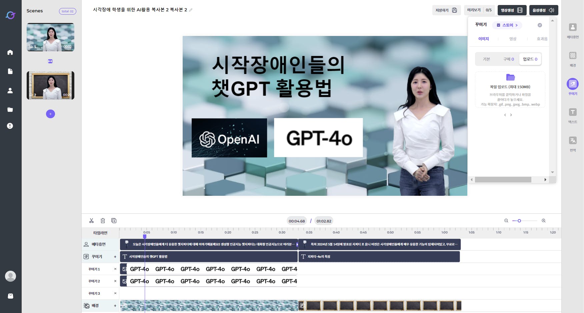Click the 저장하기 button
The height and width of the screenshot is (313, 584).
(x=446, y=10)
